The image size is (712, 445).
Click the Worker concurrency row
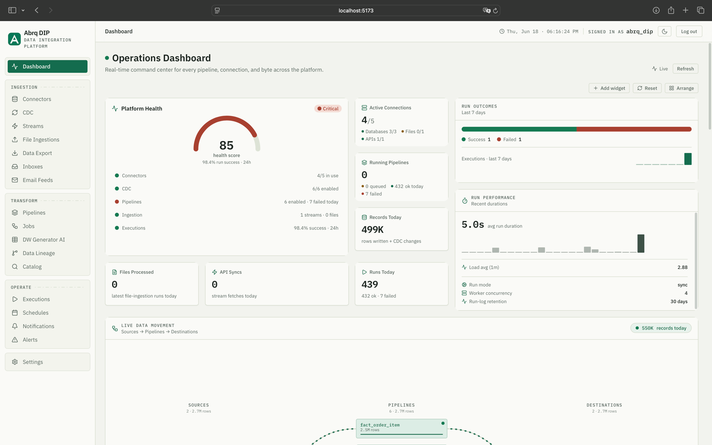(574, 293)
